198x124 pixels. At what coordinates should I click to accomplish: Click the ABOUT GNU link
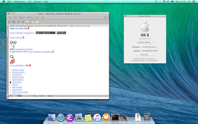coord(18,70)
